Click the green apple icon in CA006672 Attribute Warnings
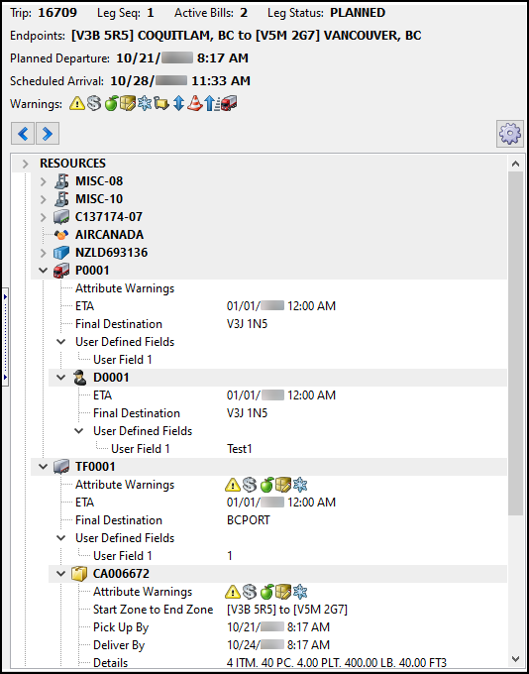 tap(266, 592)
